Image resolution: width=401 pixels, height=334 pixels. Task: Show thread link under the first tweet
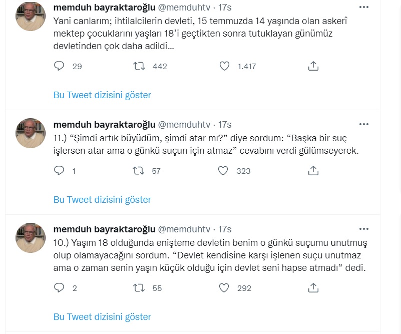coord(102,95)
